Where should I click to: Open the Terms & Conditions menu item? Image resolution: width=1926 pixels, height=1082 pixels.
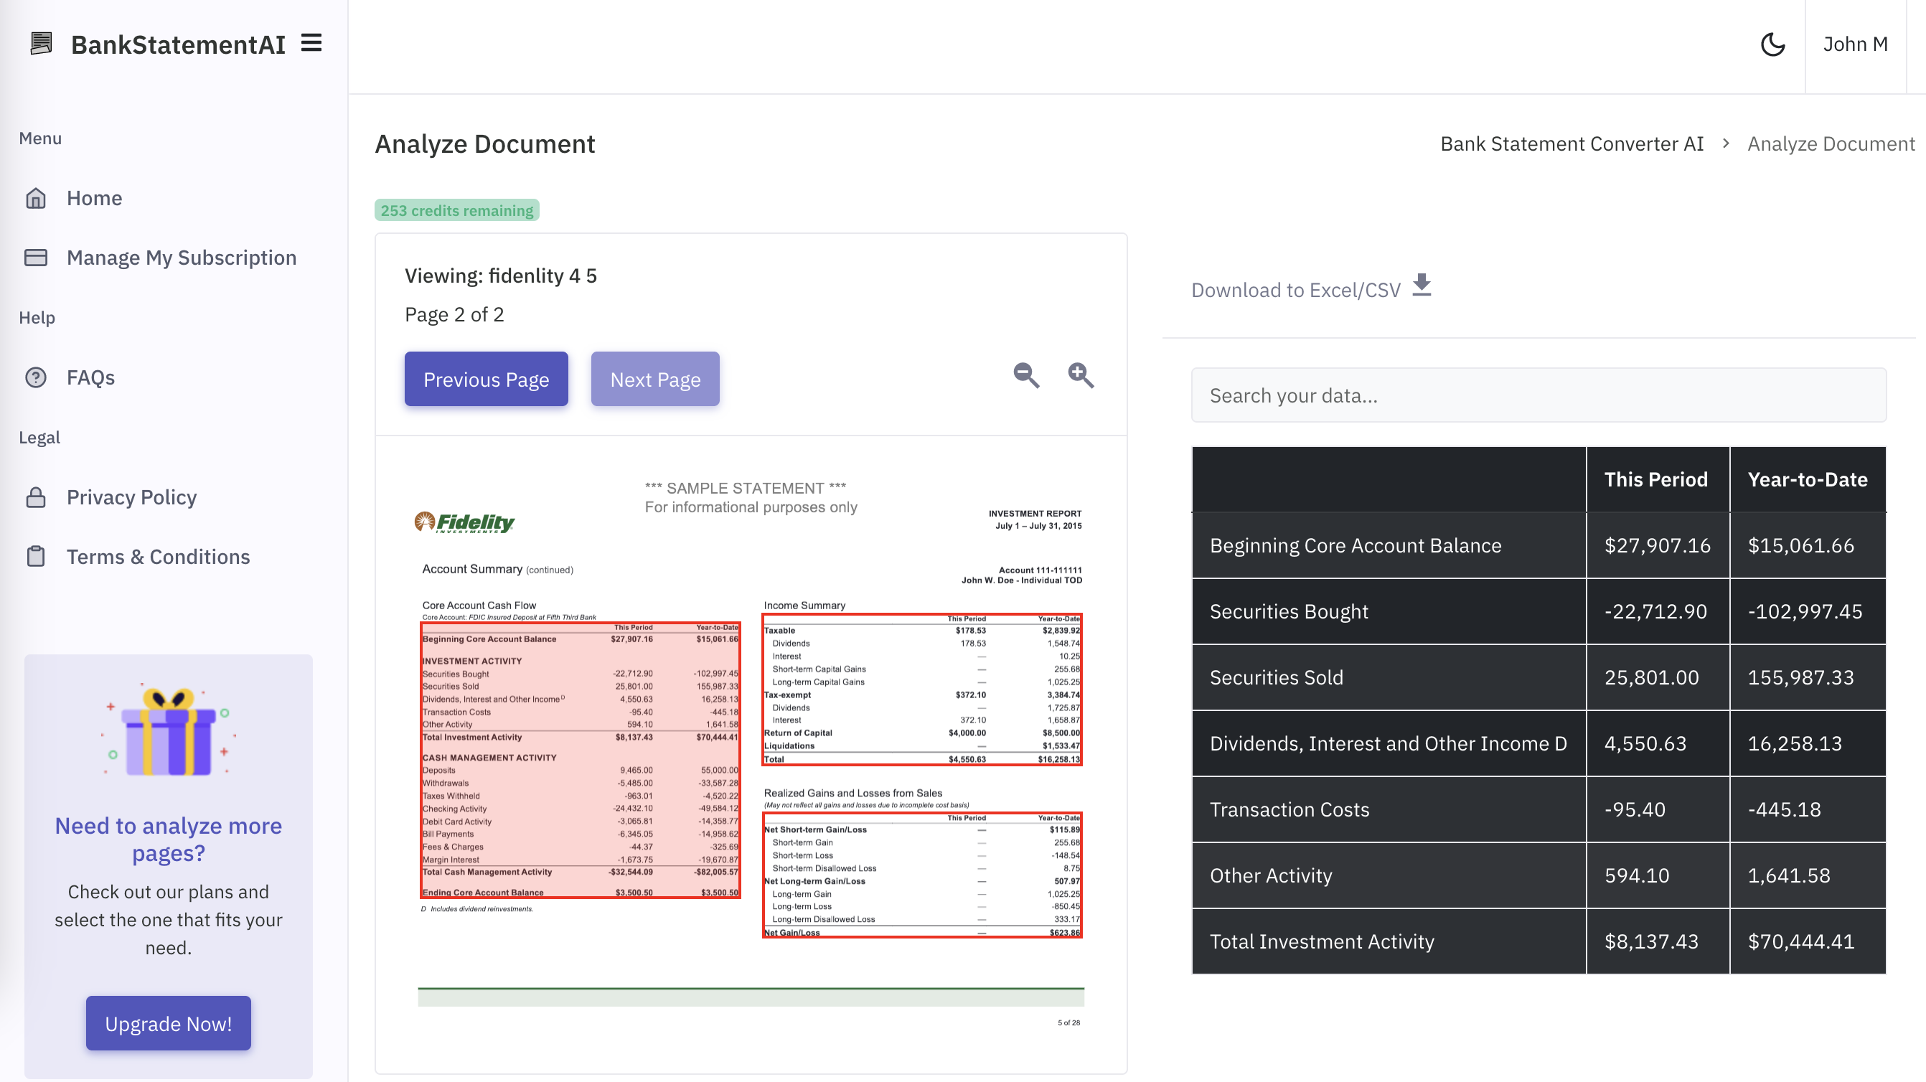[x=158, y=557]
